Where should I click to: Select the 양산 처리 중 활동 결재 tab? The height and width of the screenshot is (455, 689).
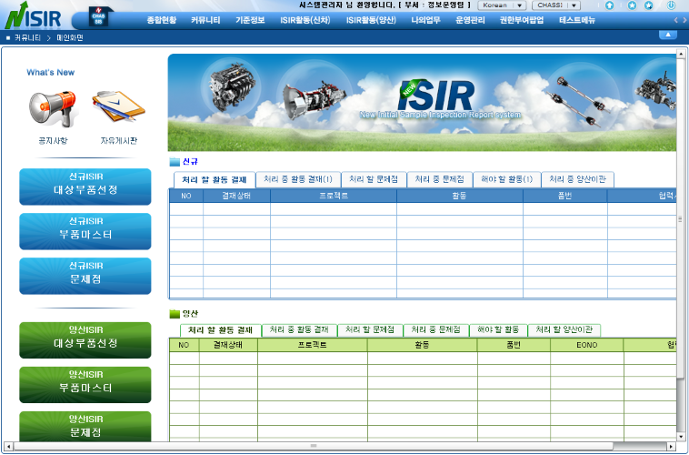click(299, 329)
